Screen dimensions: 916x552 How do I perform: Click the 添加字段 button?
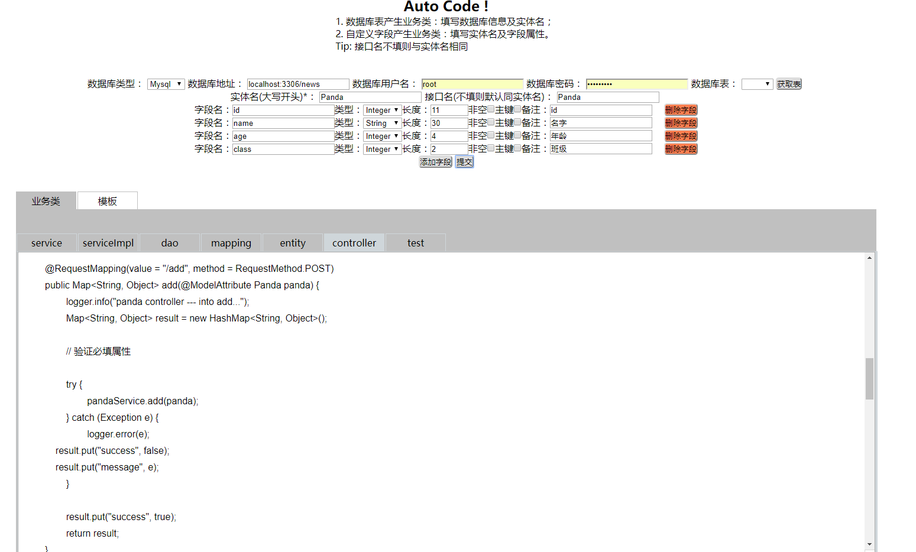pos(436,162)
